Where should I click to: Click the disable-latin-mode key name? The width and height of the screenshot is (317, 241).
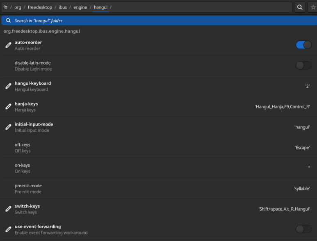coord(32,63)
